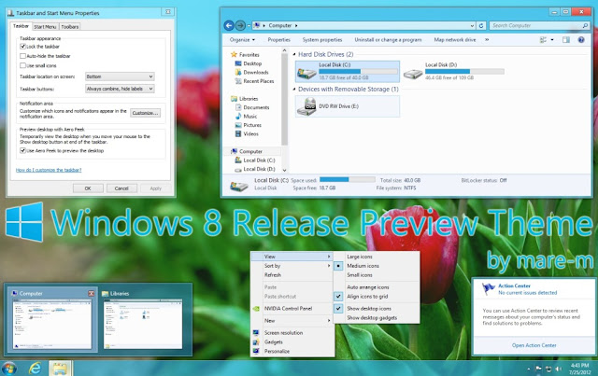598x376 pixels.
Task: Open Taskbar buttons dropdown
Action: (x=120, y=89)
